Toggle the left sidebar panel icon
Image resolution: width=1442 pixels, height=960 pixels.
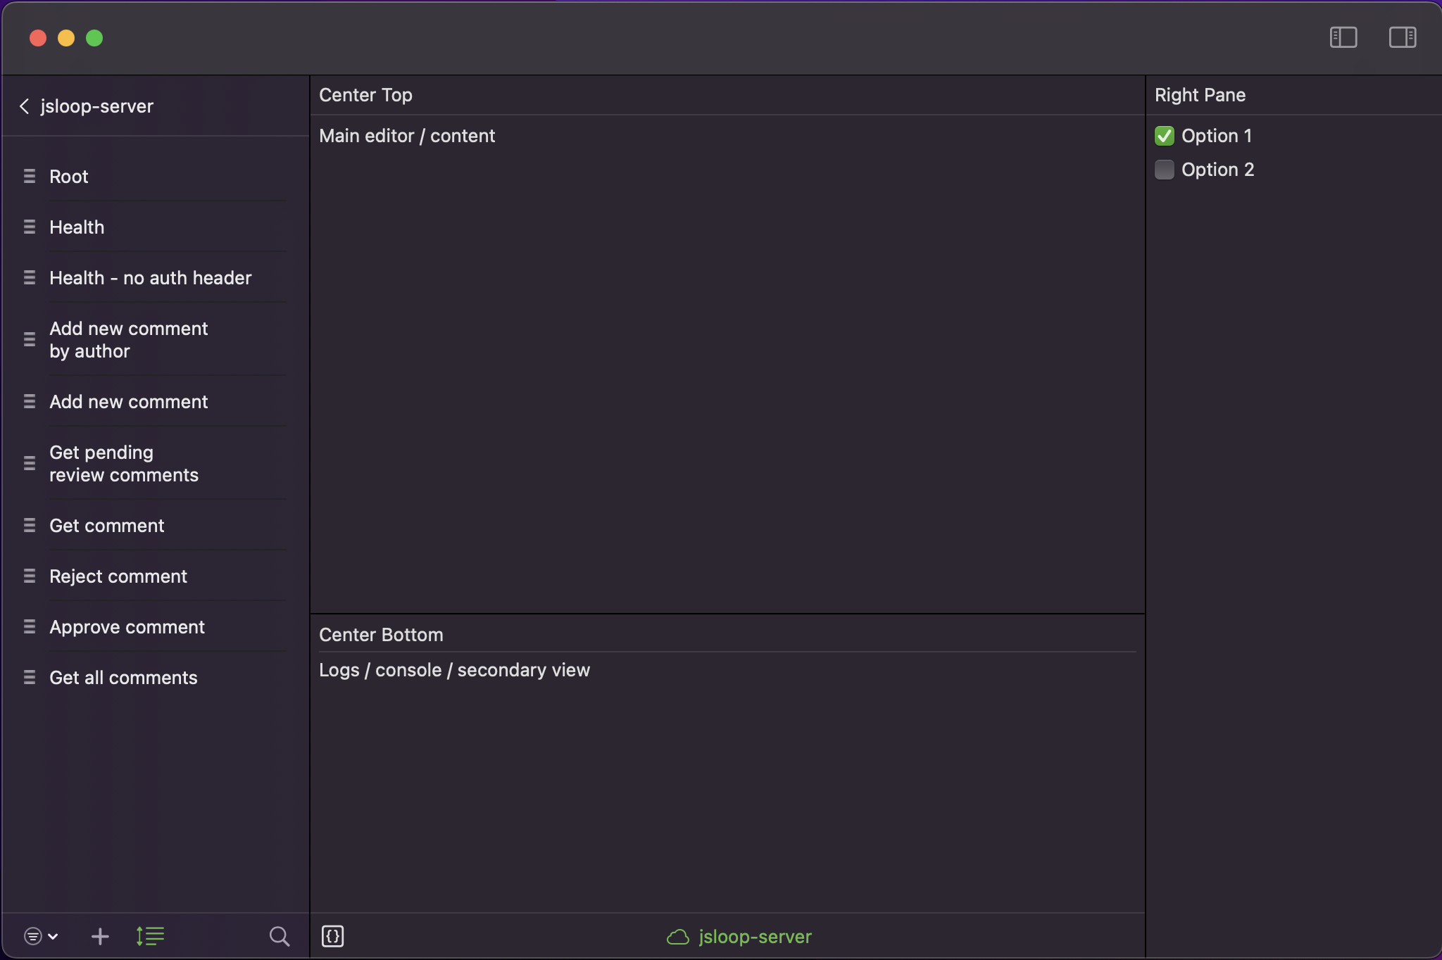(1343, 37)
